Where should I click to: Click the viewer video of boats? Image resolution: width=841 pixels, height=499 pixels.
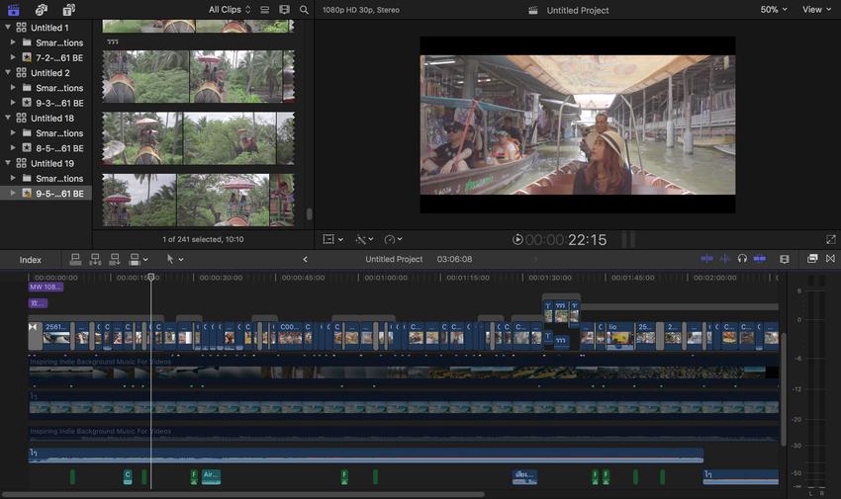pos(578,125)
